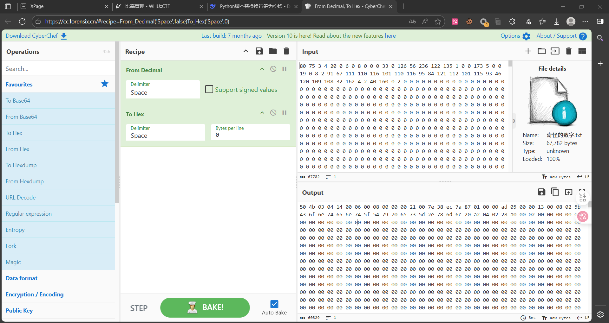Focus the operations Search field
Image resolution: width=609 pixels, height=323 pixels.
pos(58,69)
